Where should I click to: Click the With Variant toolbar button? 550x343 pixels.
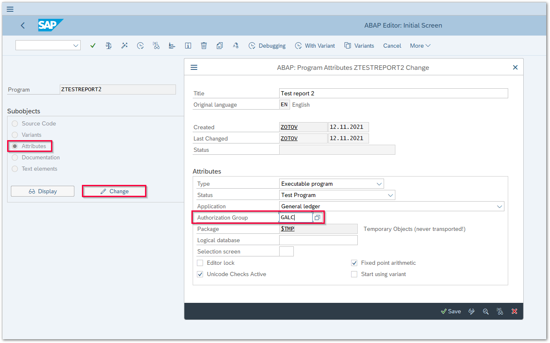[x=315, y=46]
